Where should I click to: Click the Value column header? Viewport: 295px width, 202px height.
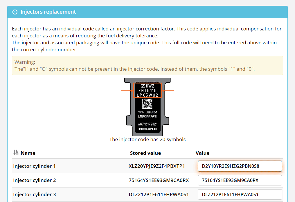[x=202, y=153]
